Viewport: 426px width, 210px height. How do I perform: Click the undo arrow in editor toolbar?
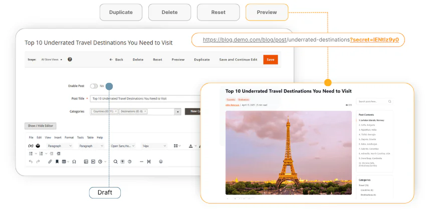click(31, 161)
